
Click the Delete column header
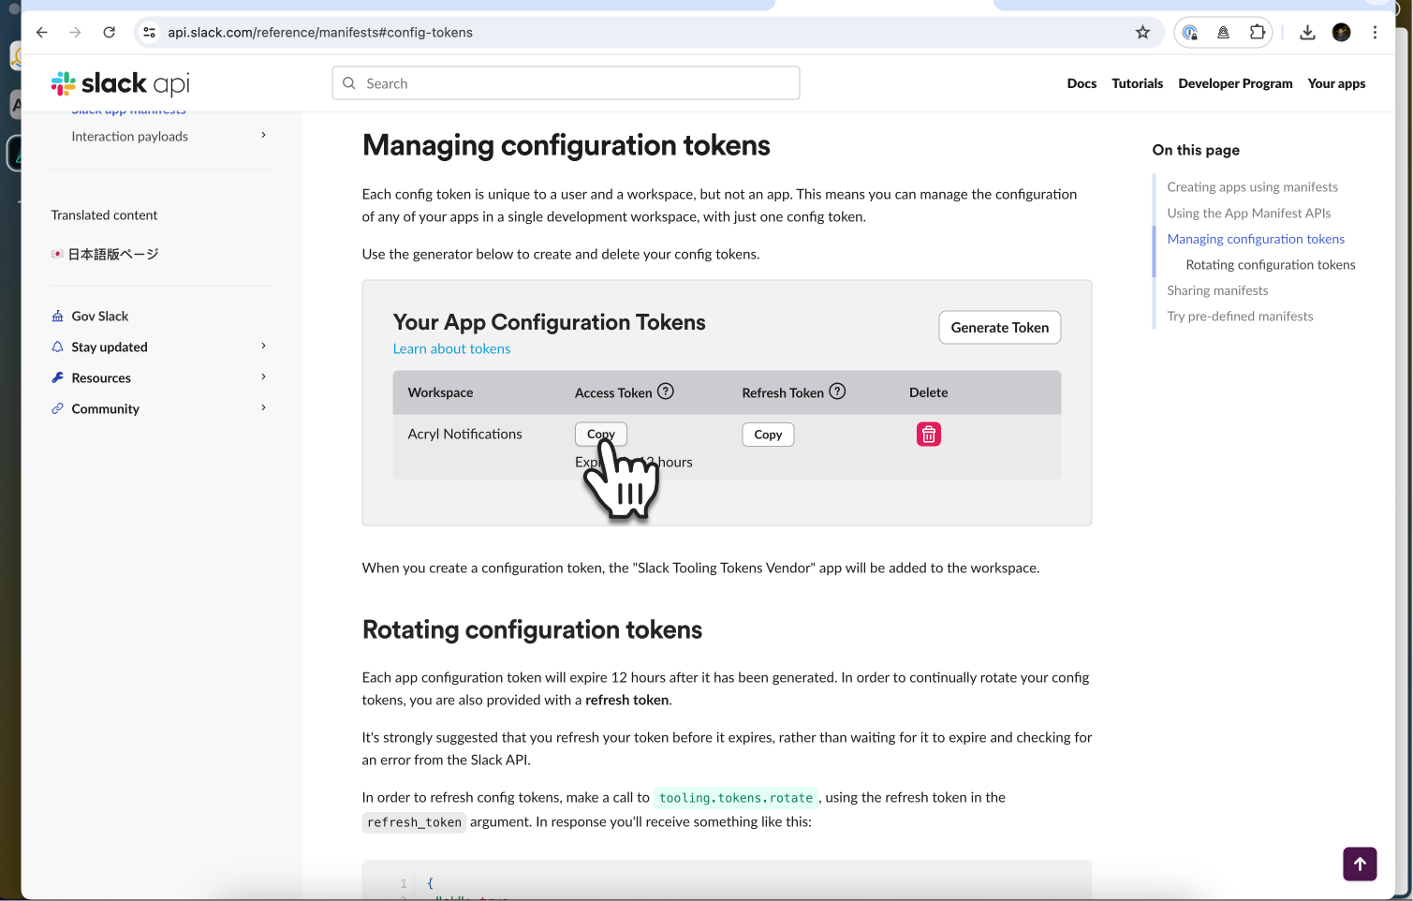coord(928,392)
